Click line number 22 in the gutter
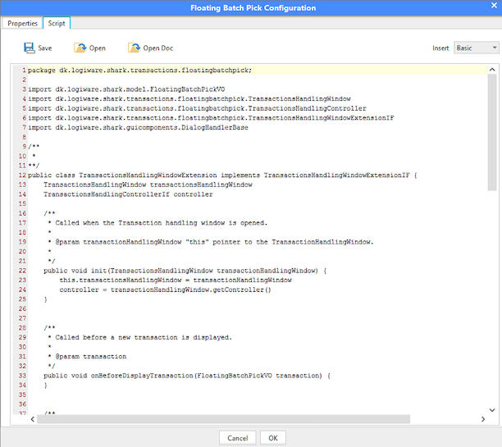 22,271
